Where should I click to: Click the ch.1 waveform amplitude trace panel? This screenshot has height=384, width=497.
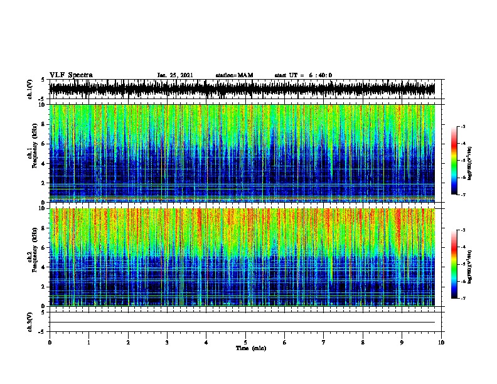pos(242,89)
